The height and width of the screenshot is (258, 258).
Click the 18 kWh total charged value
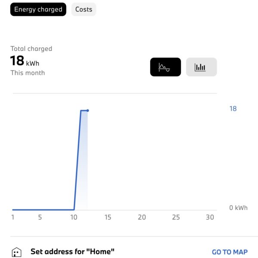pyautogui.click(x=25, y=61)
